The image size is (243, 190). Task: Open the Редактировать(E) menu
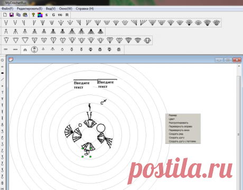(x=30, y=8)
